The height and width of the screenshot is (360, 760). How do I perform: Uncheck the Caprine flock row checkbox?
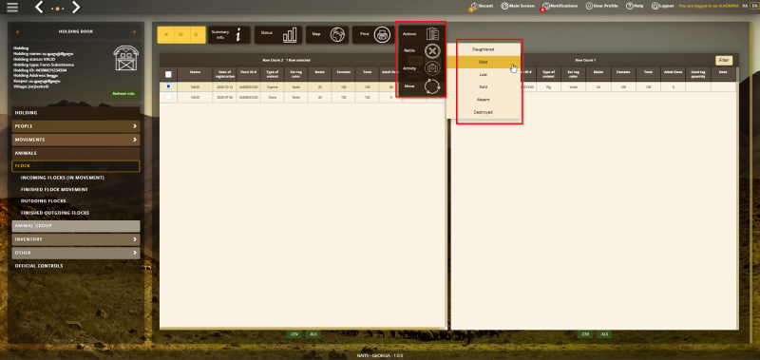pyautogui.click(x=168, y=86)
